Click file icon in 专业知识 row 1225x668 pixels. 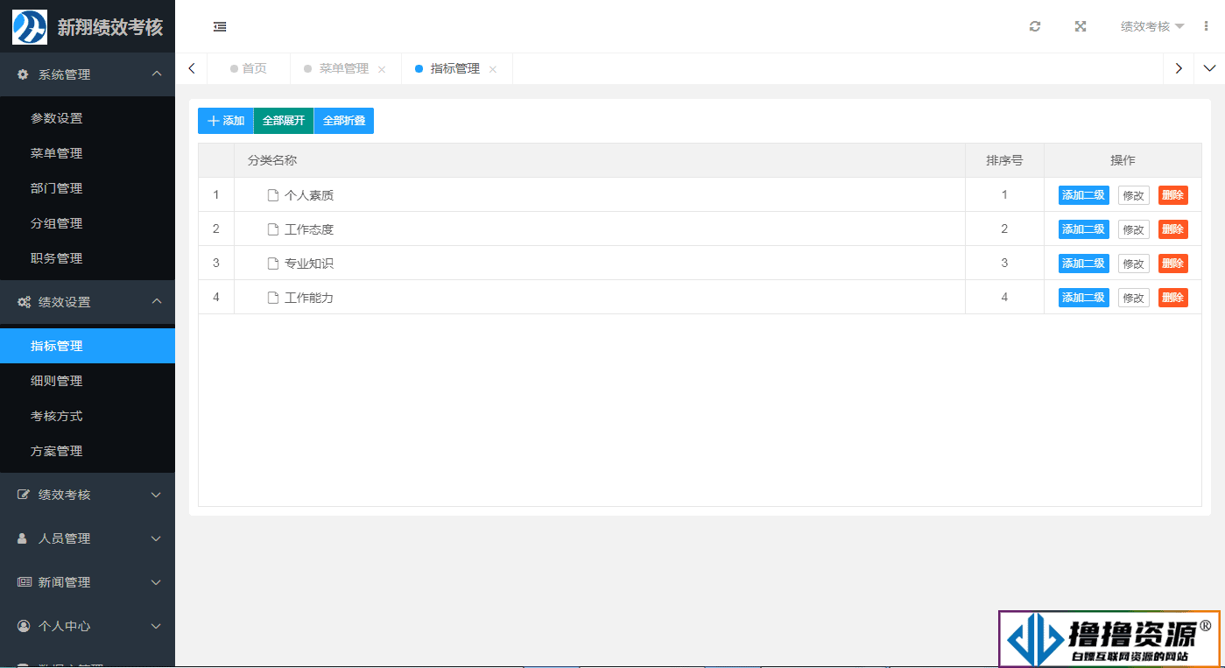pos(273,264)
